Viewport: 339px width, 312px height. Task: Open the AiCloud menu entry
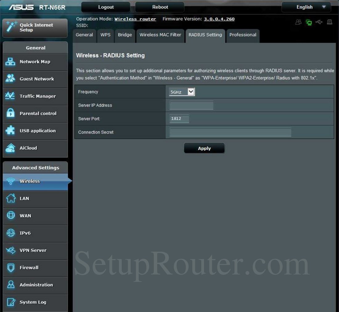35,148
